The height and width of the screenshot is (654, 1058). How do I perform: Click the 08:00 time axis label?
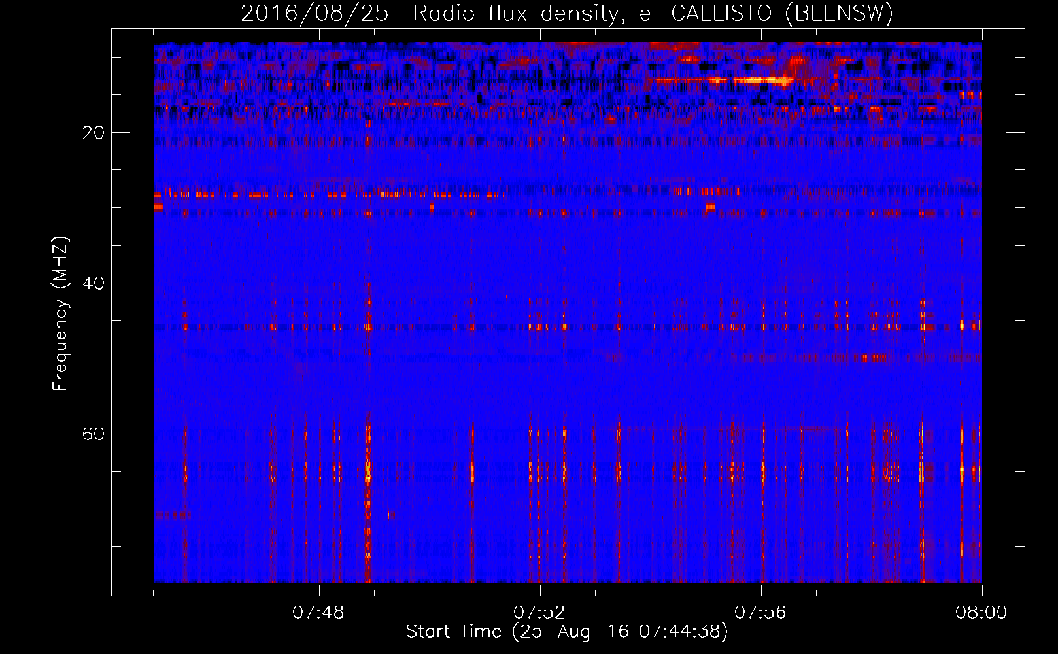click(981, 613)
